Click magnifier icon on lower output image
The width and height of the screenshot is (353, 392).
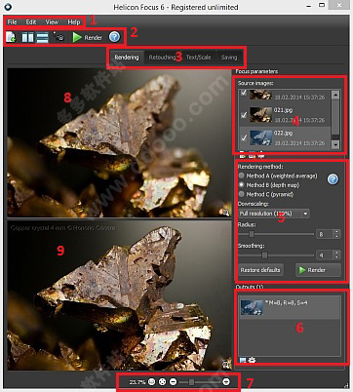[x=225, y=365]
